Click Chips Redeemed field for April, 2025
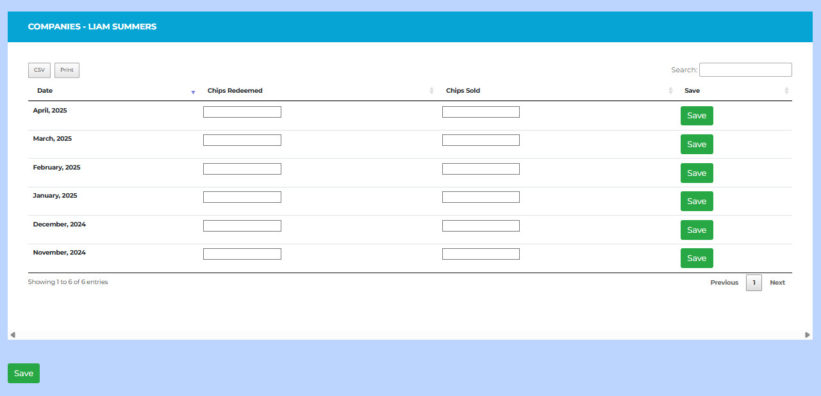821x396 pixels. click(242, 112)
